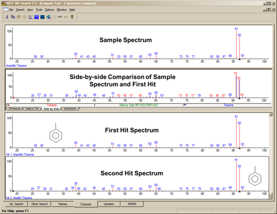Click the bright blue MS window icon

click(37, 17)
